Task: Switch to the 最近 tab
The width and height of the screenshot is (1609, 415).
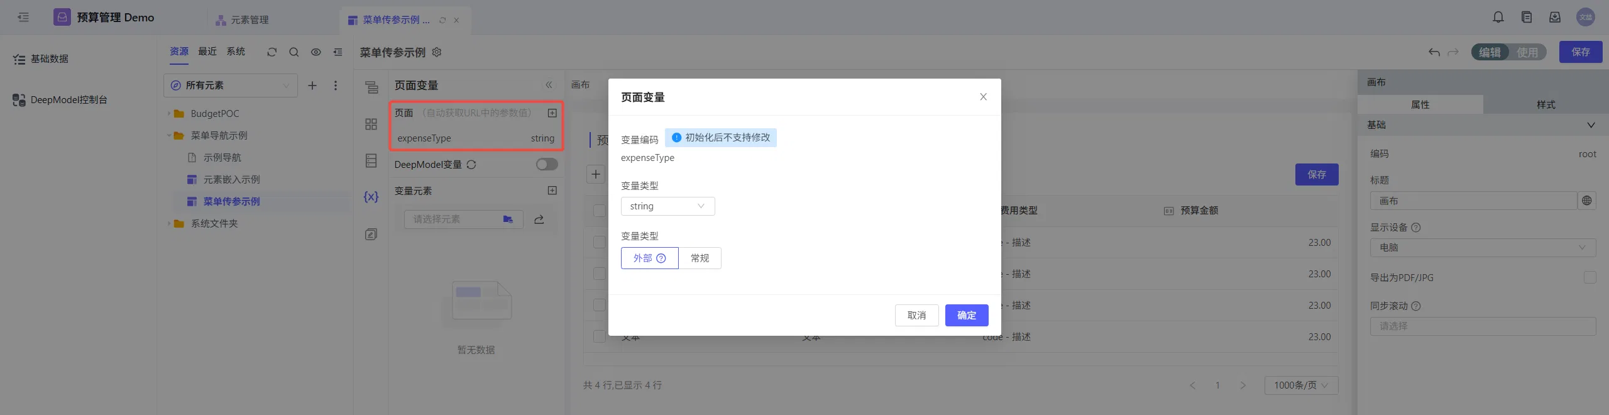Action: (x=207, y=52)
